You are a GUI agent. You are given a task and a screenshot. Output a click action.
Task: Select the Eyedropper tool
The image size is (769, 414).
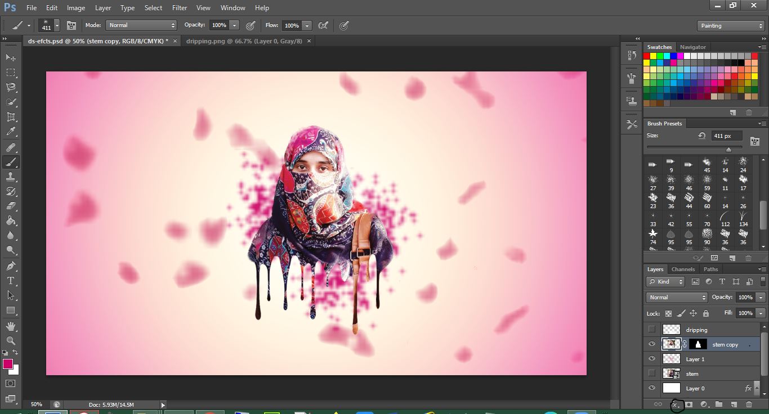point(11,132)
